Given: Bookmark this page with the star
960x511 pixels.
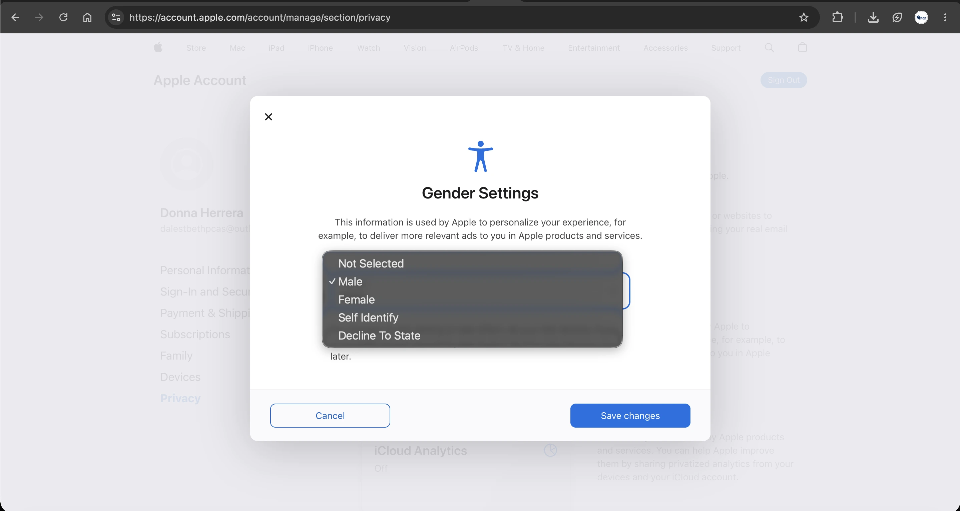Looking at the screenshot, I should point(804,17).
